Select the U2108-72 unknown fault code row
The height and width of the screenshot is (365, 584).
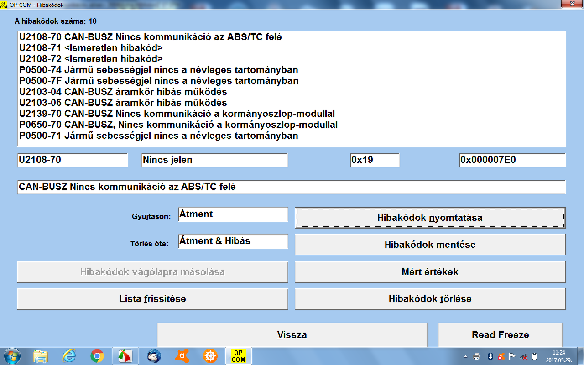pos(292,59)
